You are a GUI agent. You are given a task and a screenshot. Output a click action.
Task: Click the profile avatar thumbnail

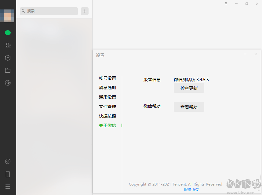pos(7,16)
